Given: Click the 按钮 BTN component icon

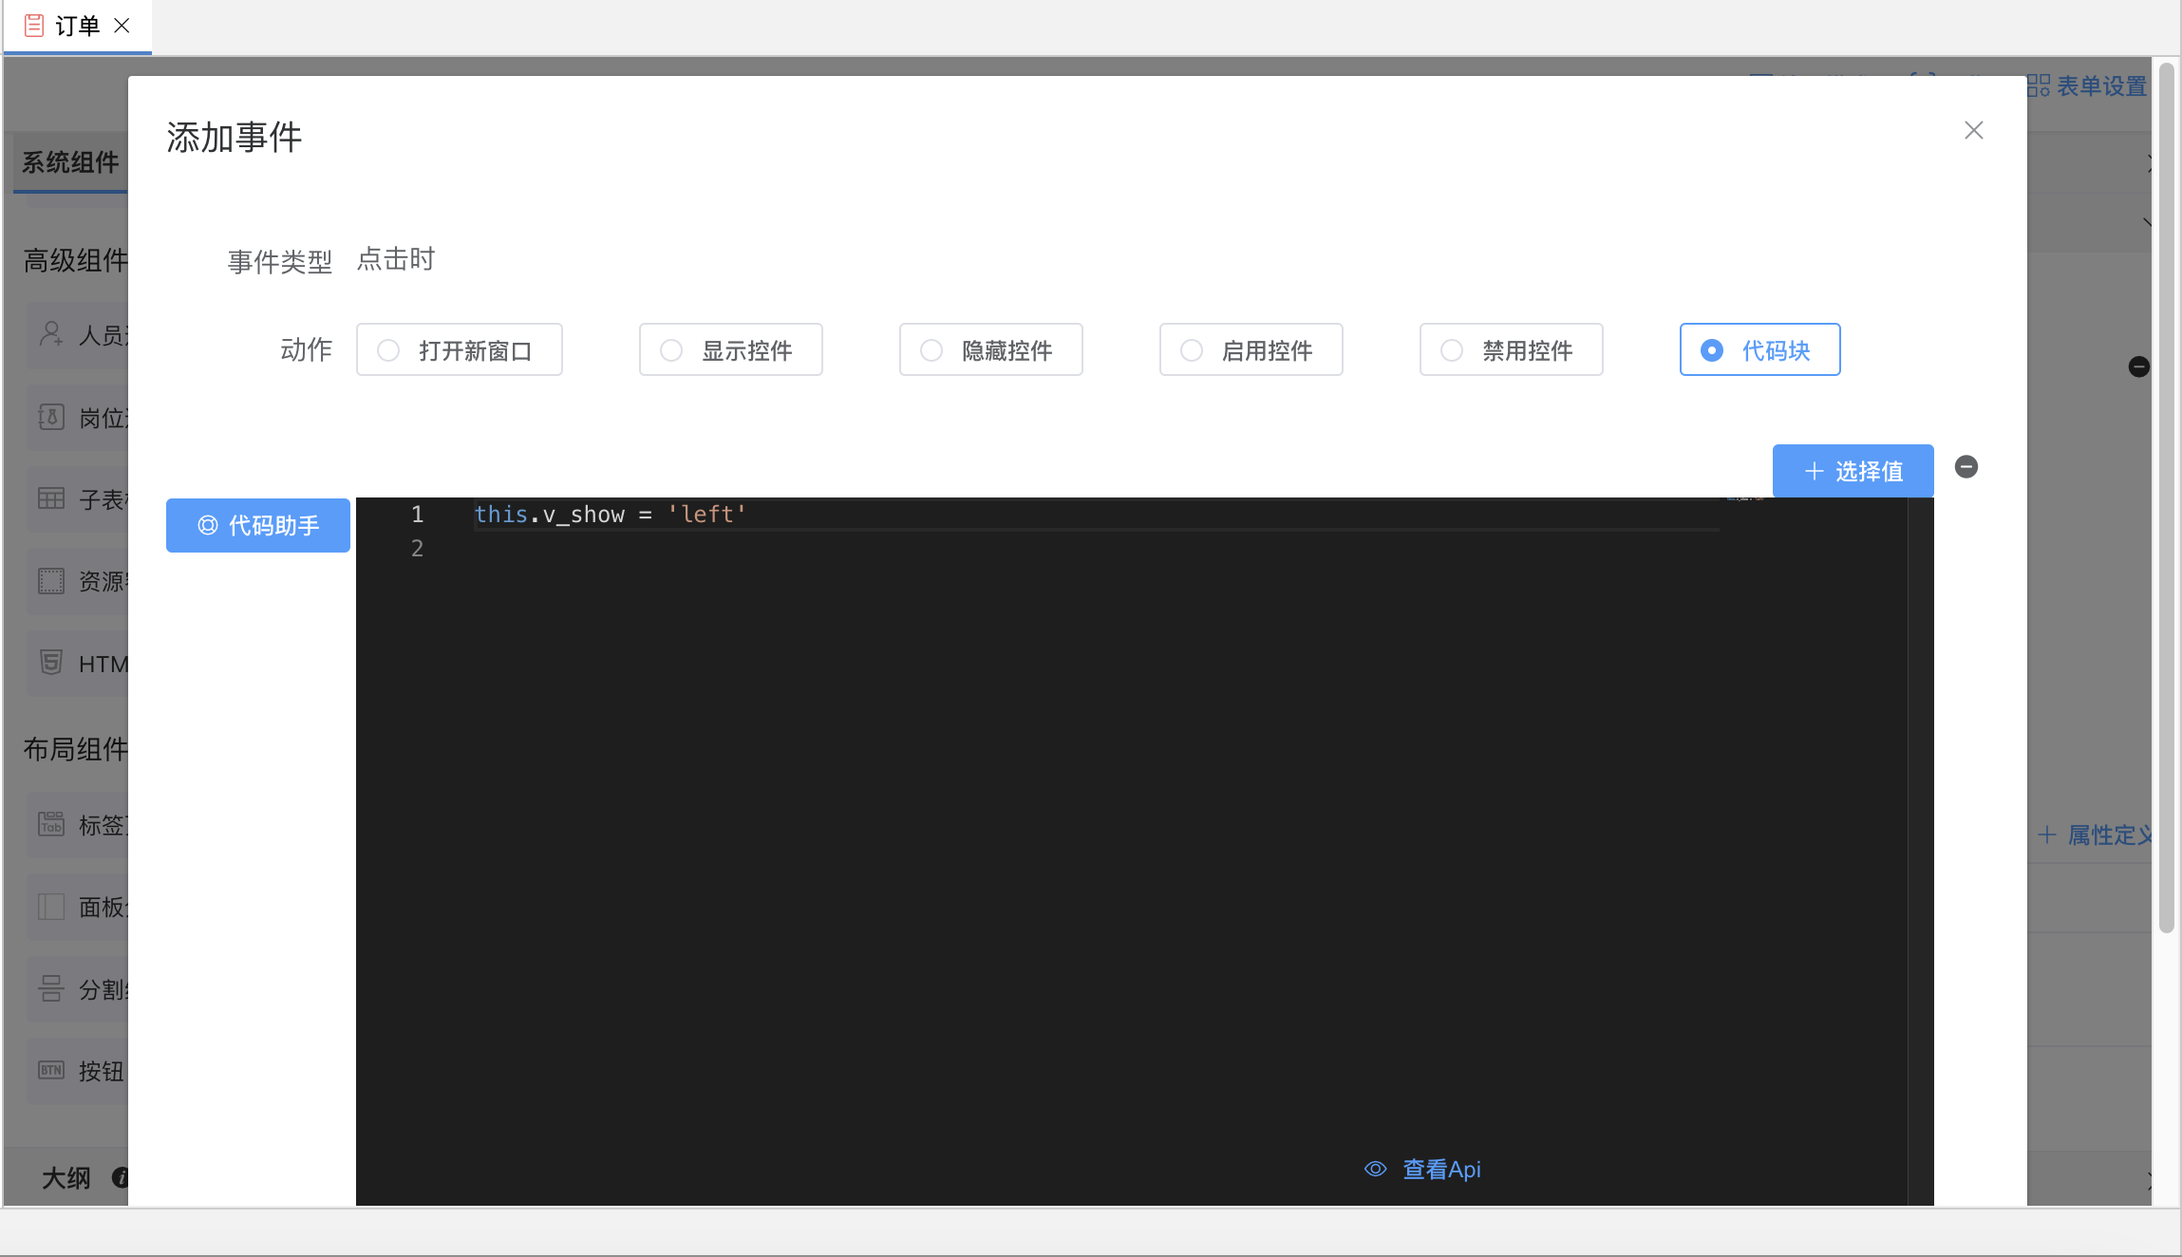Looking at the screenshot, I should coord(51,1070).
